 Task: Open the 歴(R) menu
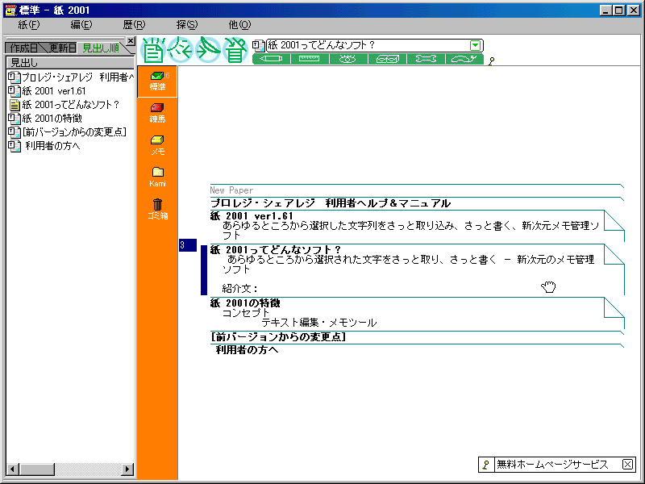[x=134, y=25]
